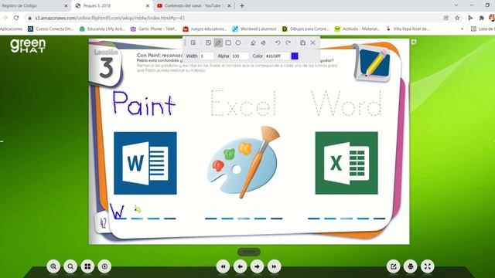The width and height of the screenshot is (495, 278).
Task: Open the tab search dropdown arrow
Action: (x=456, y=5)
